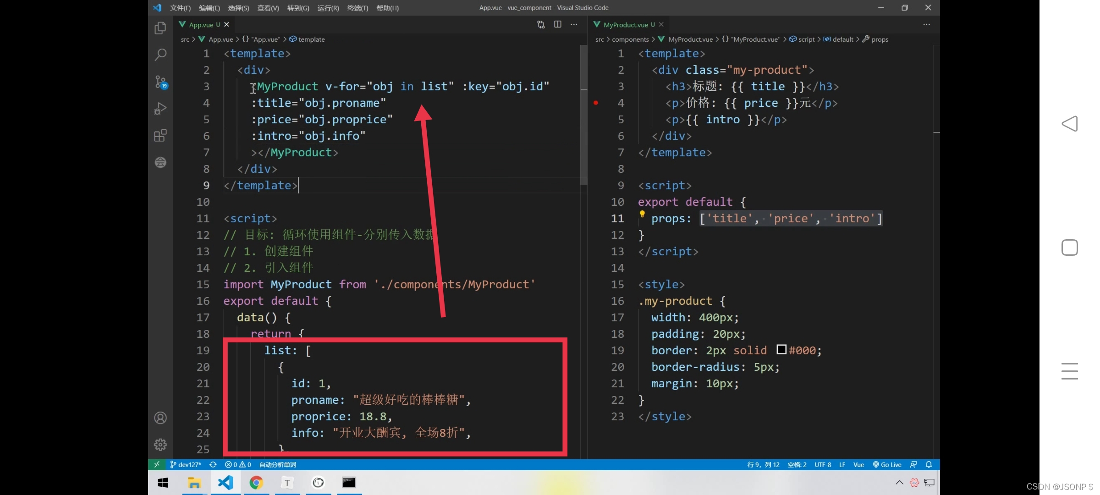This screenshot has width=1100, height=495.
Task: Open the Extensions view
Action: pyautogui.click(x=160, y=136)
